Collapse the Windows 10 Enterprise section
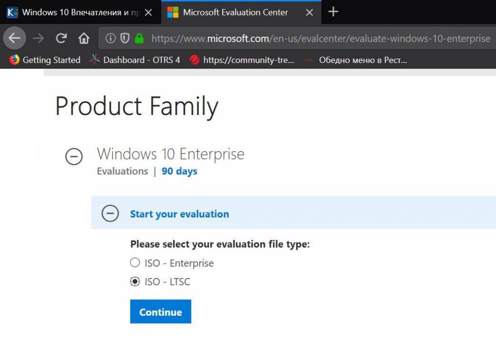Image resolution: width=496 pixels, height=342 pixels. pyautogui.click(x=74, y=157)
